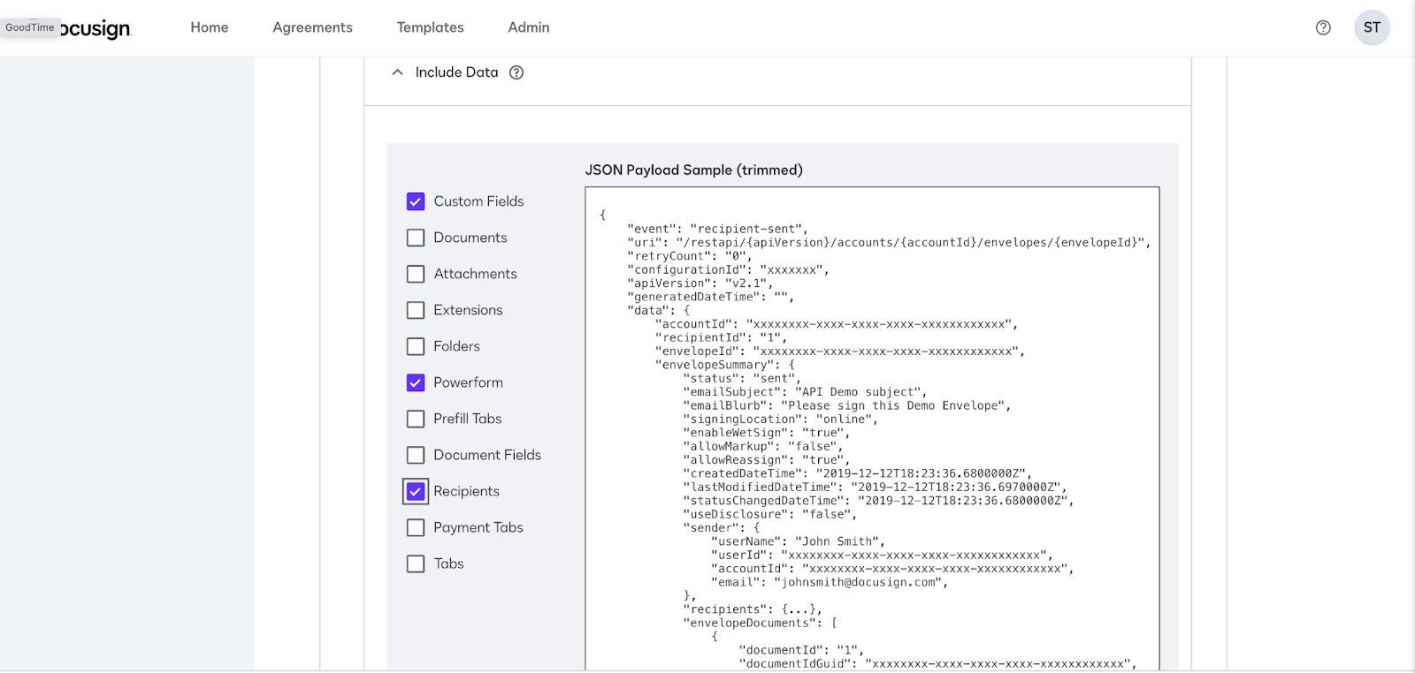
Task: Navigate to the Templates tab
Action: pos(430,27)
